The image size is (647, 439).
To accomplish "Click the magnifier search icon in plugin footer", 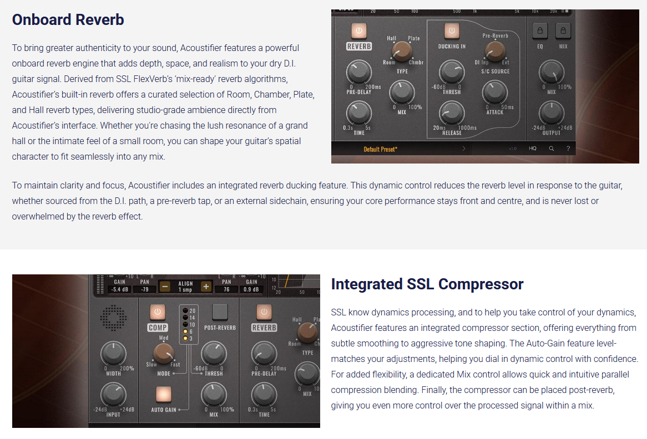I will (x=551, y=149).
